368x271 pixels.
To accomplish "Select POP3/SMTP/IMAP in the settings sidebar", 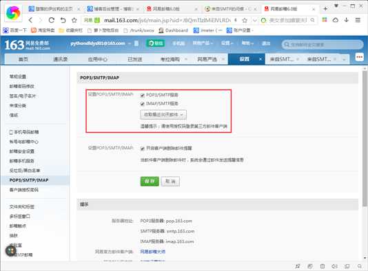I will click(29, 180).
